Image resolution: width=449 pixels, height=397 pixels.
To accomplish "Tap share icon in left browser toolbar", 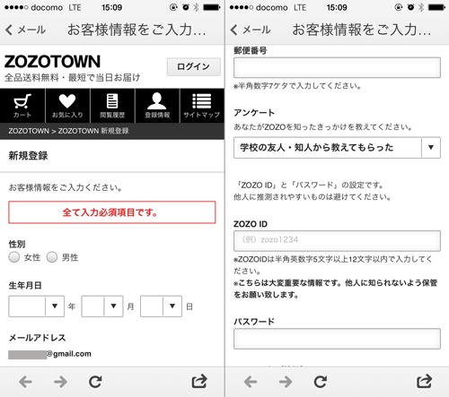I will point(199,381).
